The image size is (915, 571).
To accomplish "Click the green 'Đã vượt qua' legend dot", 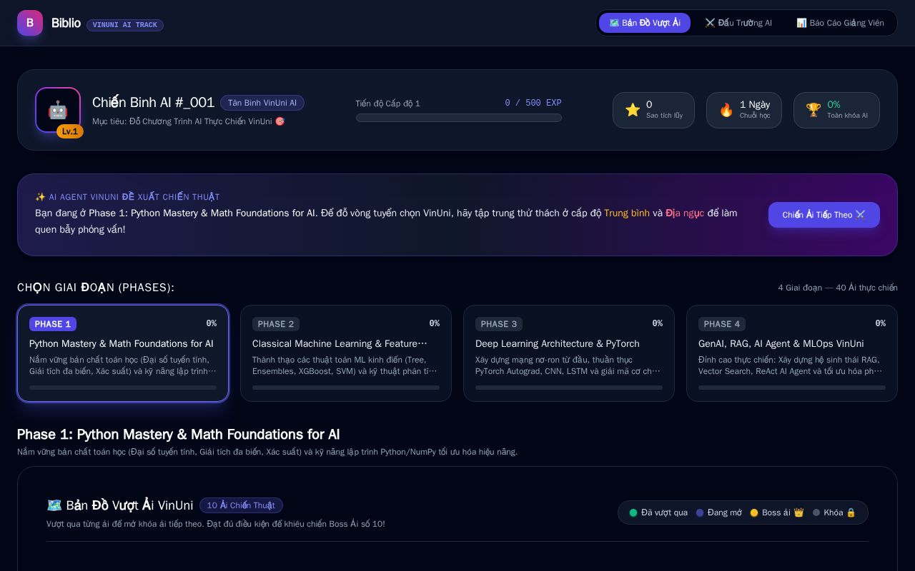I will point(633,512).
